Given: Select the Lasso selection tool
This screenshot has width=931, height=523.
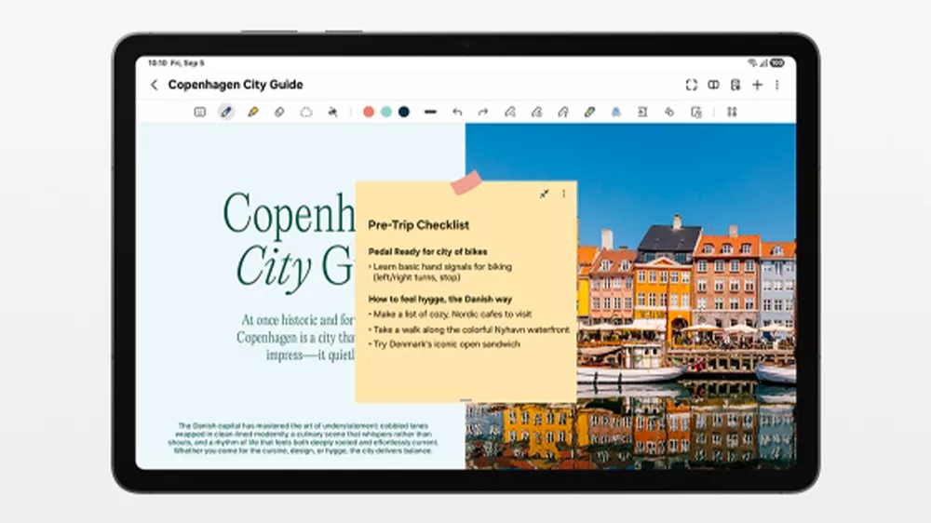Looking at the screenshot, I should click(305, 112).
